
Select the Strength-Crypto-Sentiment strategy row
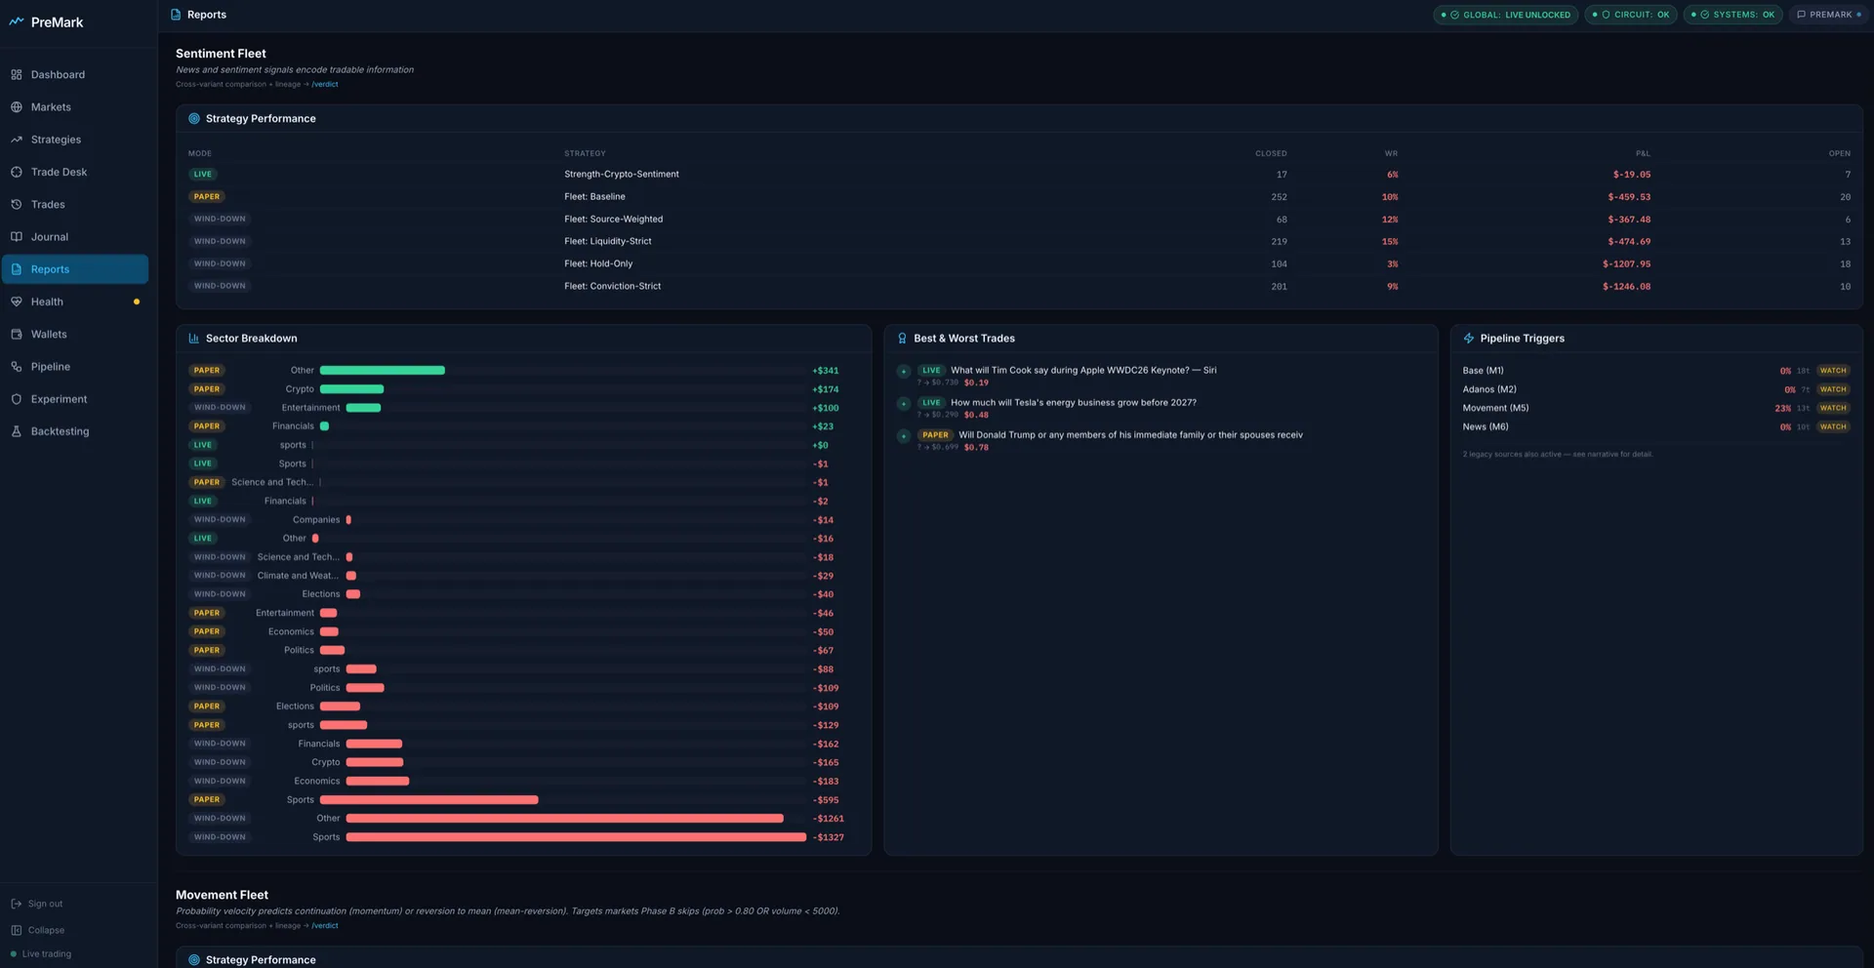[x=1019, y=175]
